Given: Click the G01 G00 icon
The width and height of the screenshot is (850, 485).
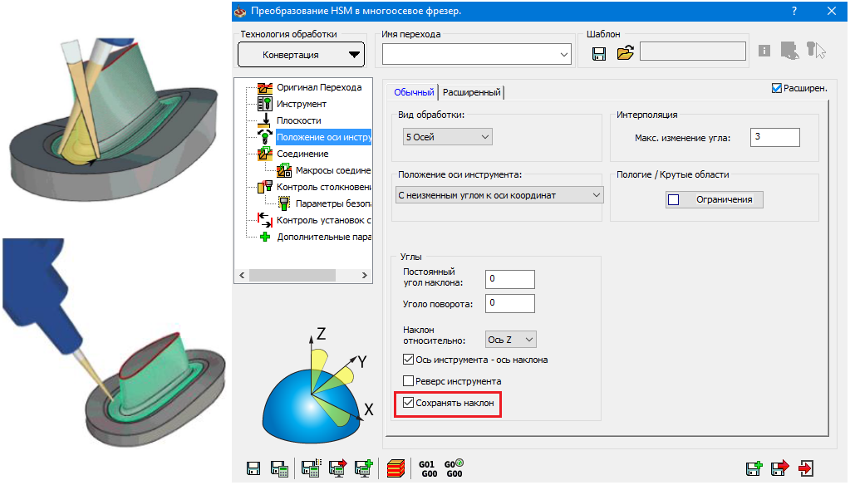Looking at the screenshot, I should 427,468.
